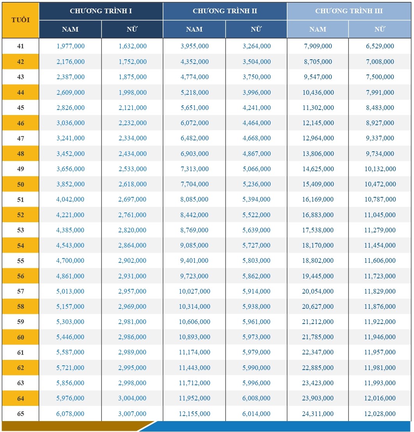Click value 24,311,000 in last row
414x432 pixels.
[318, 414]
